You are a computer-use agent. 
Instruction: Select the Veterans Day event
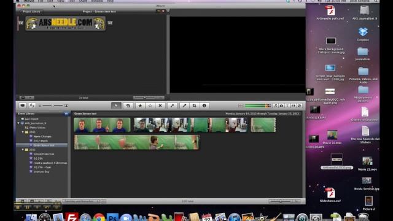[x=41, y=172]
